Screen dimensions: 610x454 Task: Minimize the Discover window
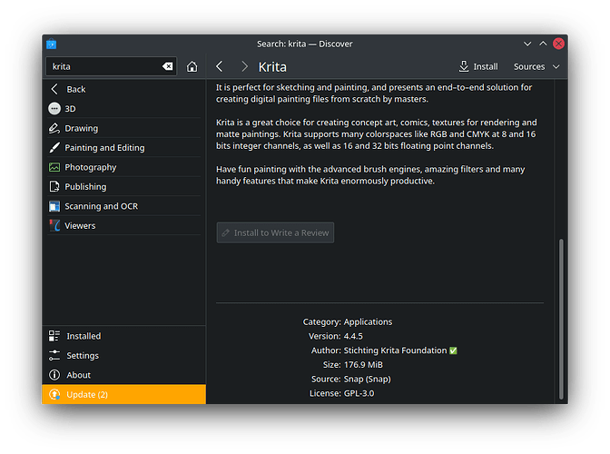click(527, 44)
